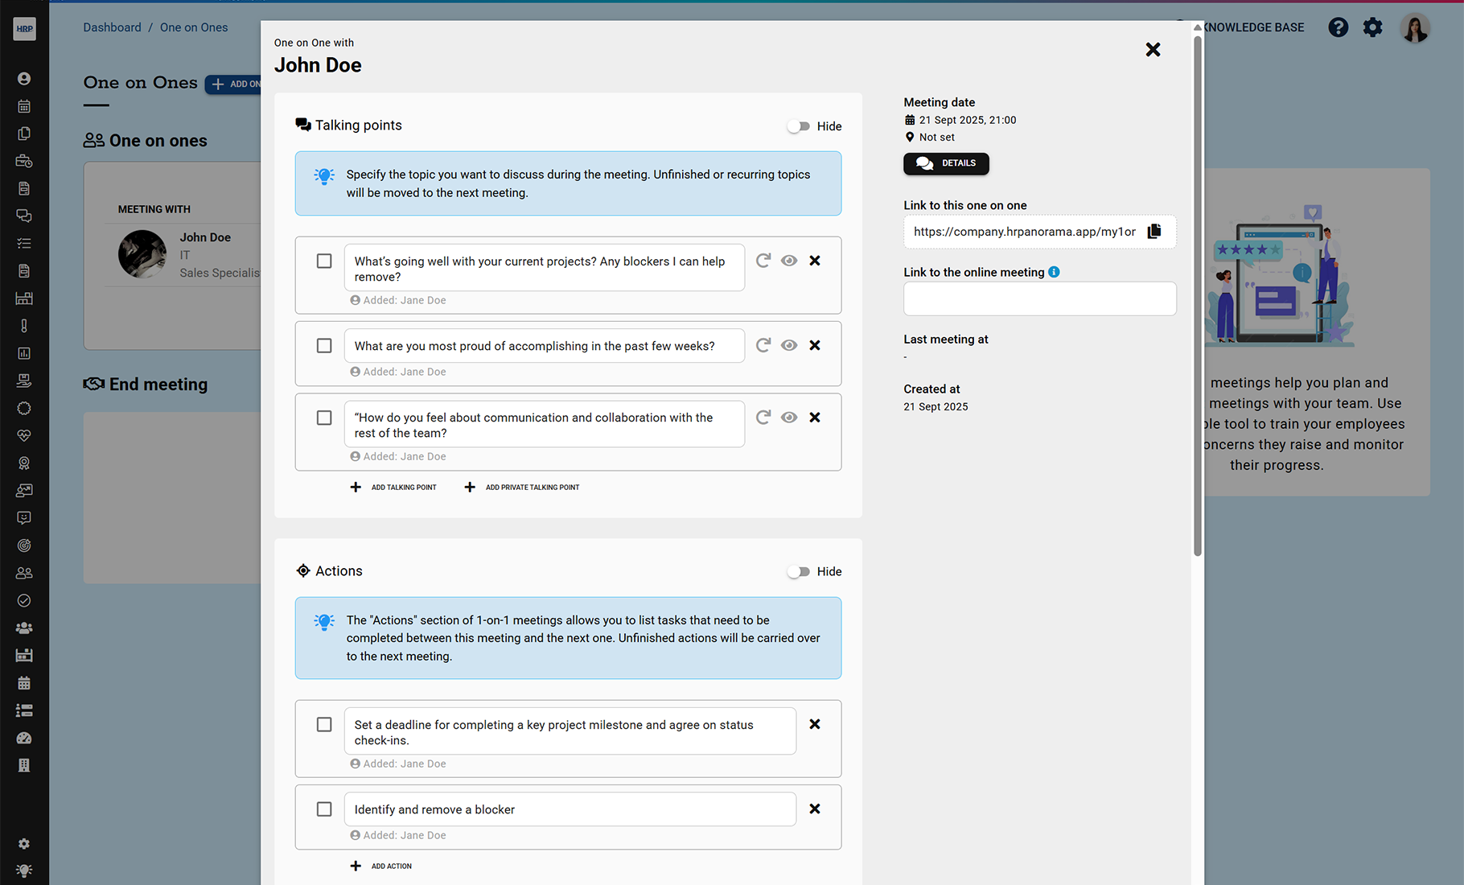Click the recurring icon on the first talking point

[x=763, y=261]
